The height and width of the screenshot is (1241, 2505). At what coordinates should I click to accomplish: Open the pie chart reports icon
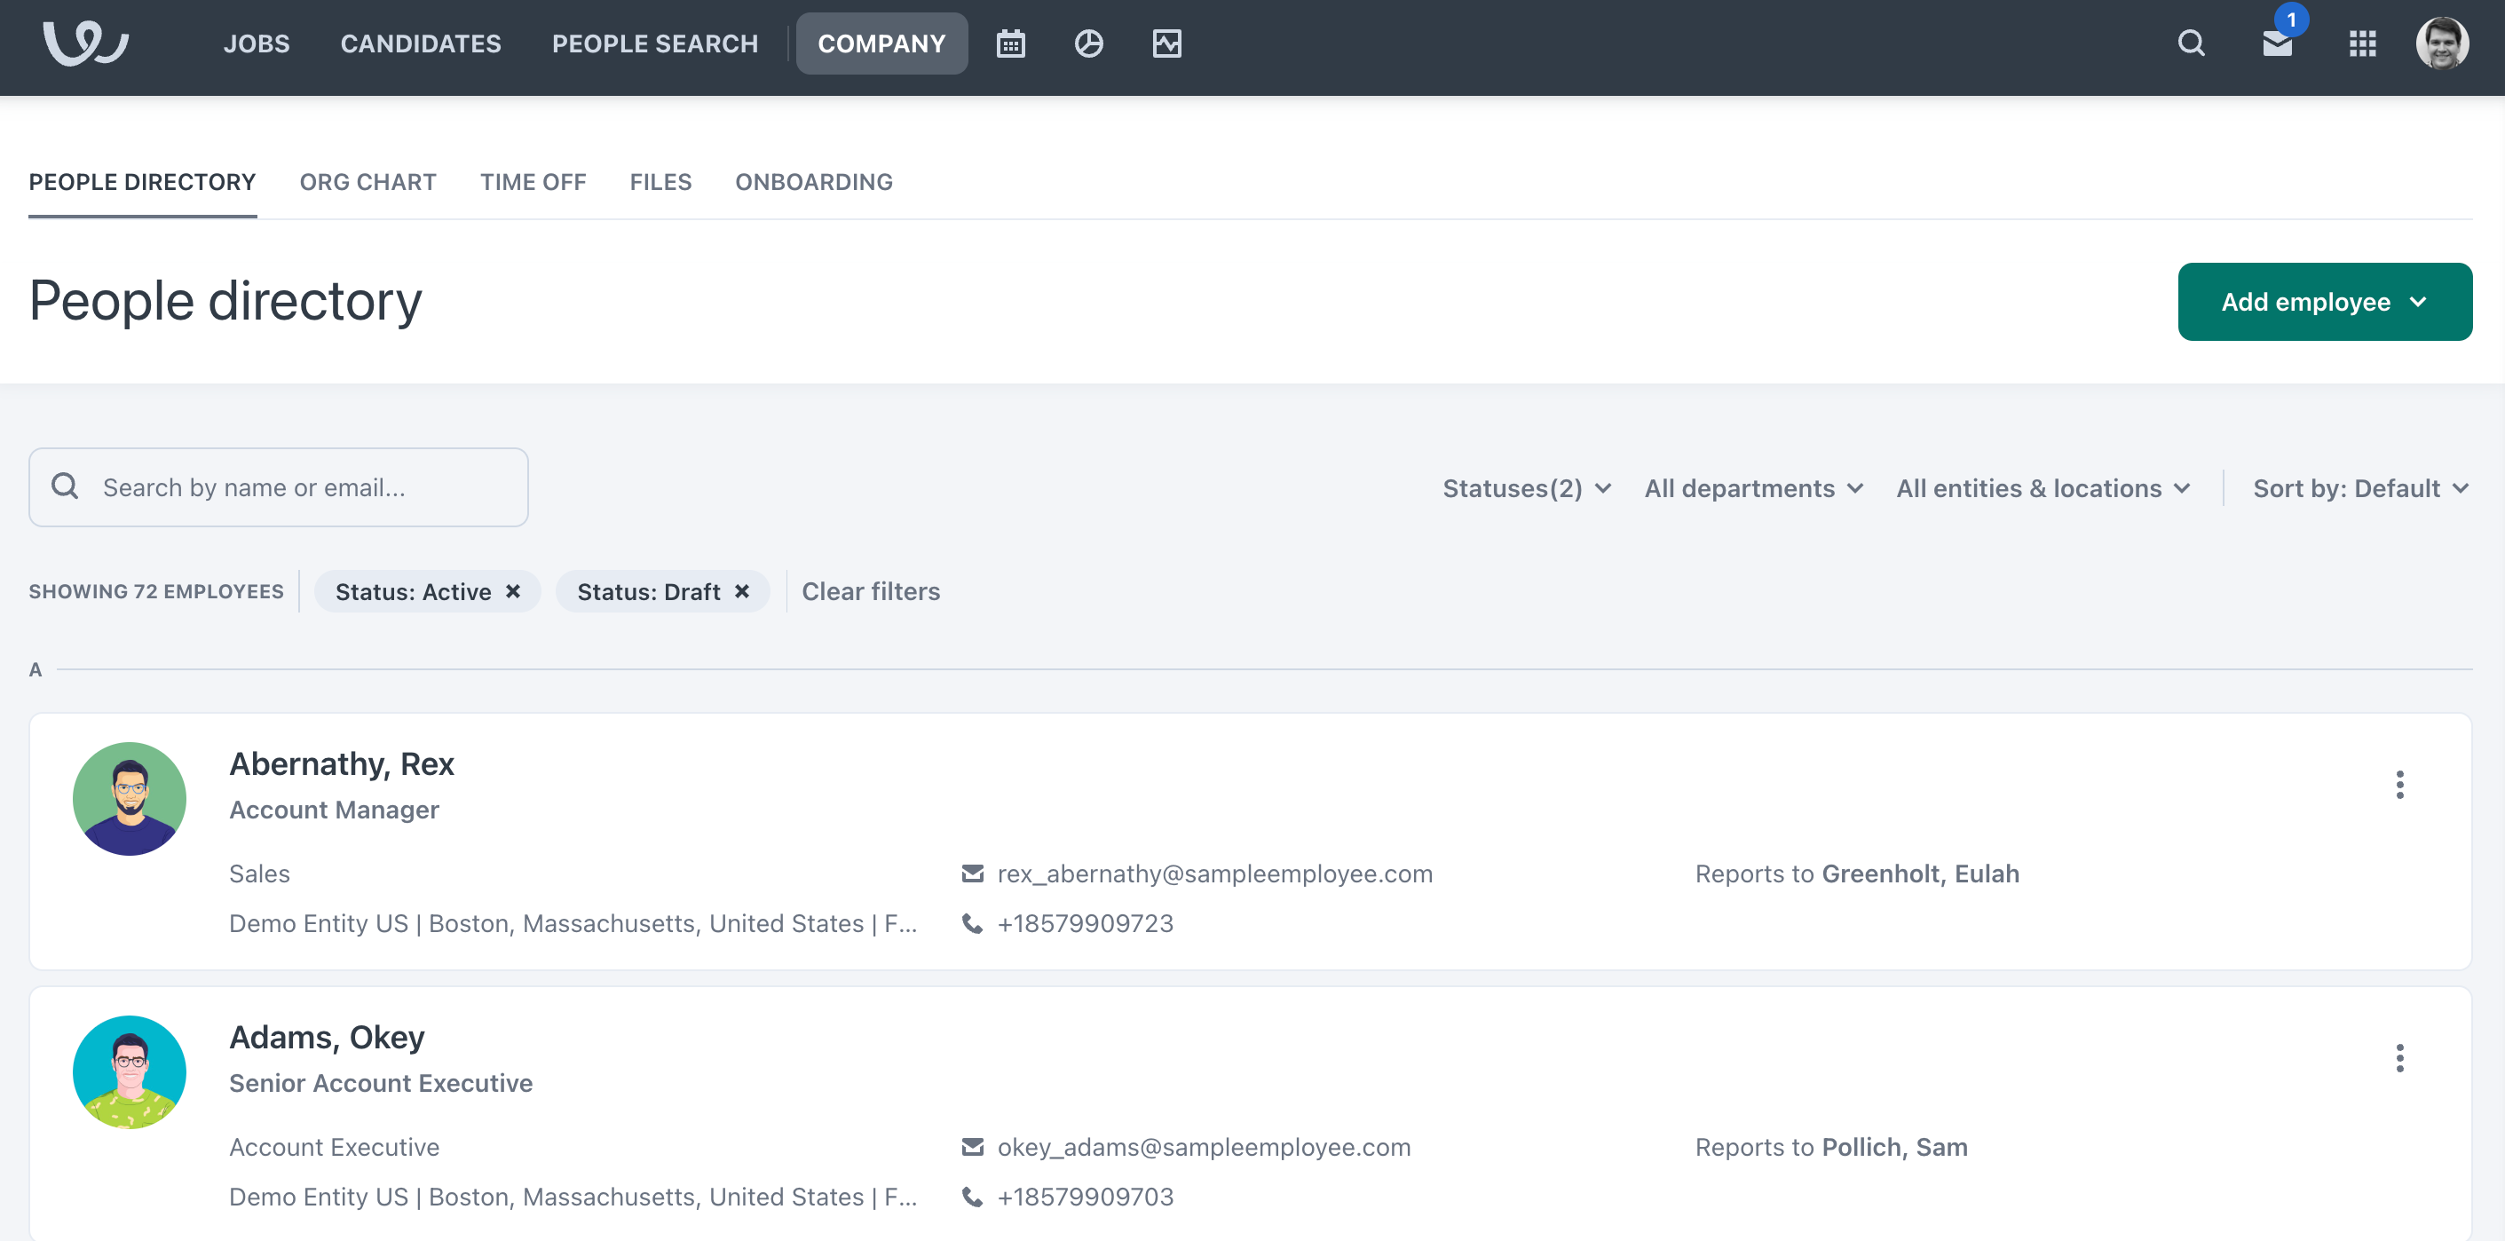(x=1088, y=43)
